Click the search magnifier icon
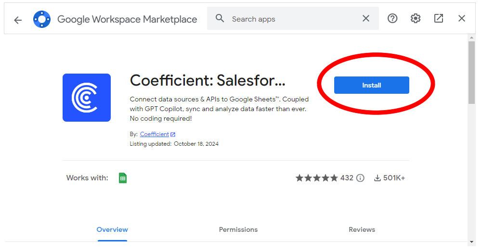This screenshot has width=482, height=252. tap(220, 19)
